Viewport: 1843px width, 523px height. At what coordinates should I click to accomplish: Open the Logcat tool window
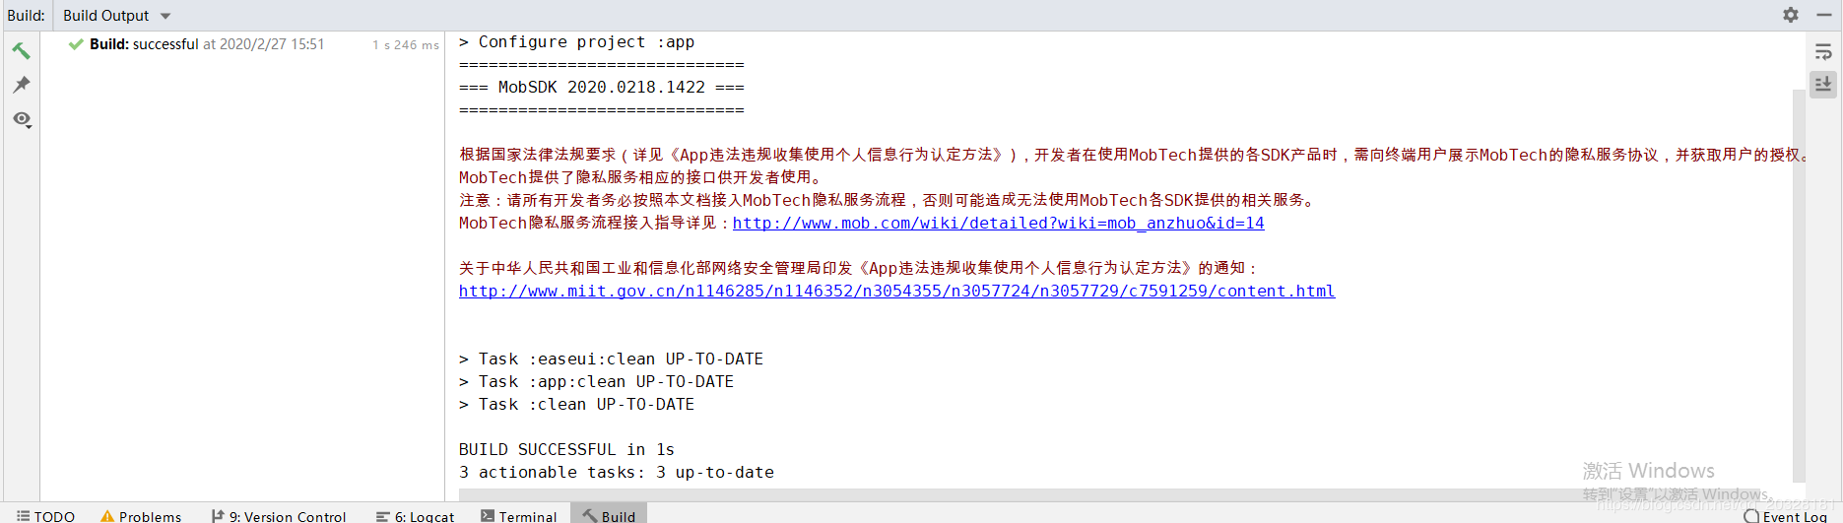[415, 516]
